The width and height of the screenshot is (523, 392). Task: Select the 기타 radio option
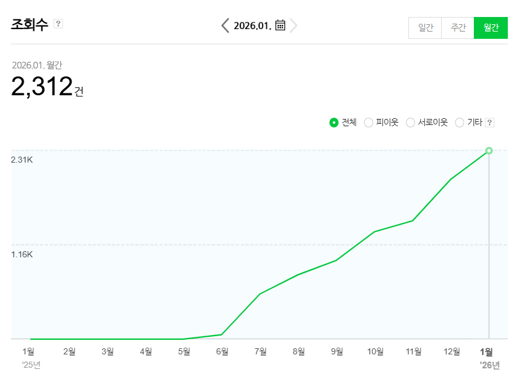click(459, 123)
